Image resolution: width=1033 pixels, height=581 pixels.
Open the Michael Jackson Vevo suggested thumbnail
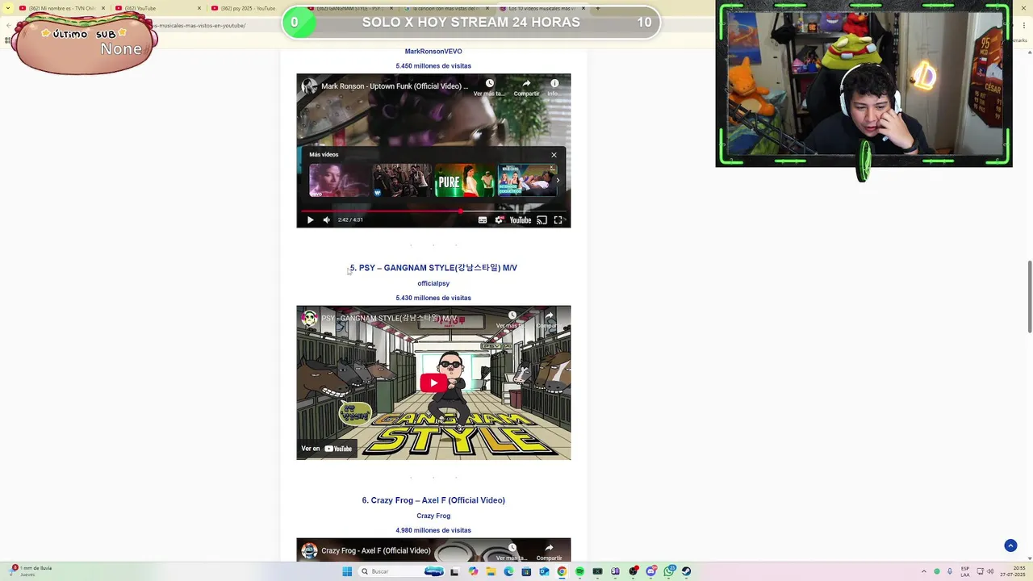coord(339,181)
